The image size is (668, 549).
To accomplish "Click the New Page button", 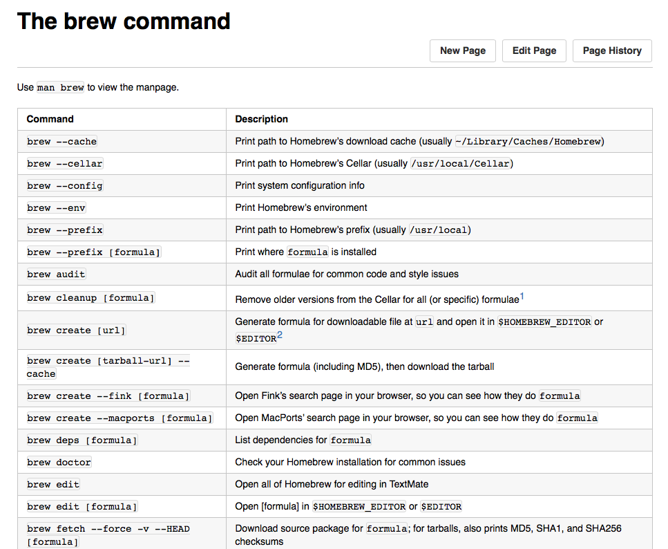I will (463, 50).
